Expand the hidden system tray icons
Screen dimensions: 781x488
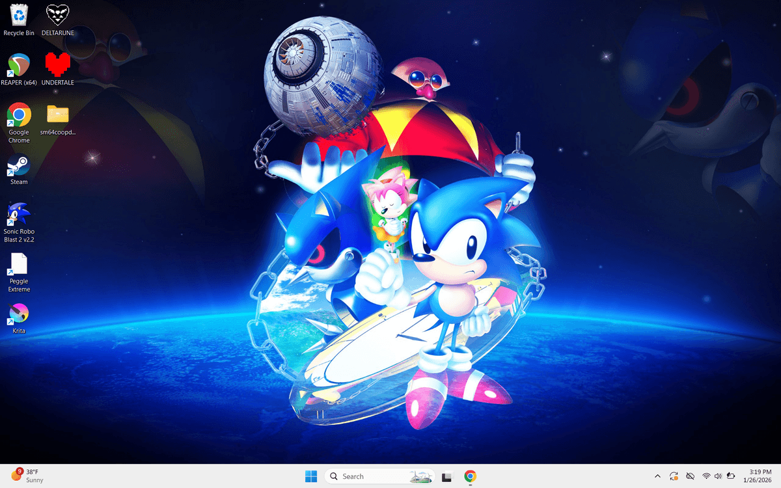(x=657, y=476)
